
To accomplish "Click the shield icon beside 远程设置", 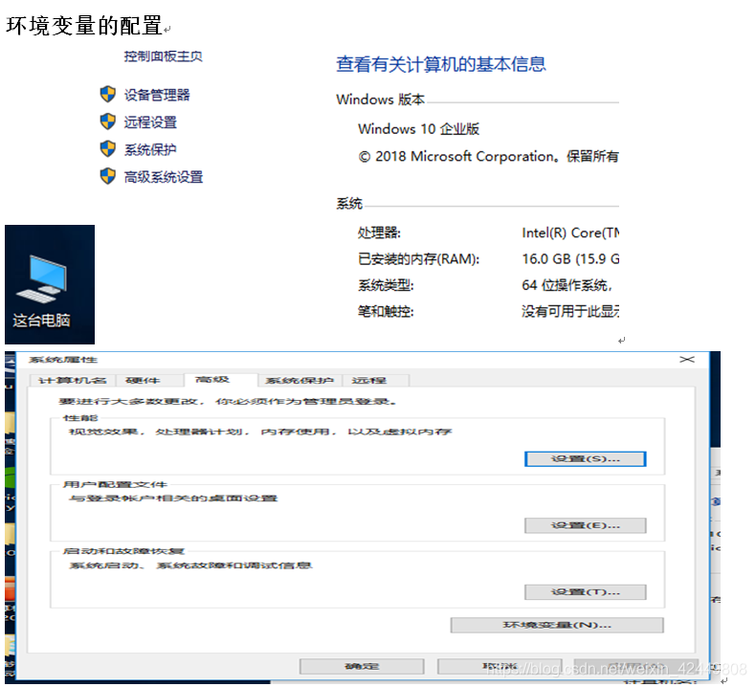I will coord(107,122).
